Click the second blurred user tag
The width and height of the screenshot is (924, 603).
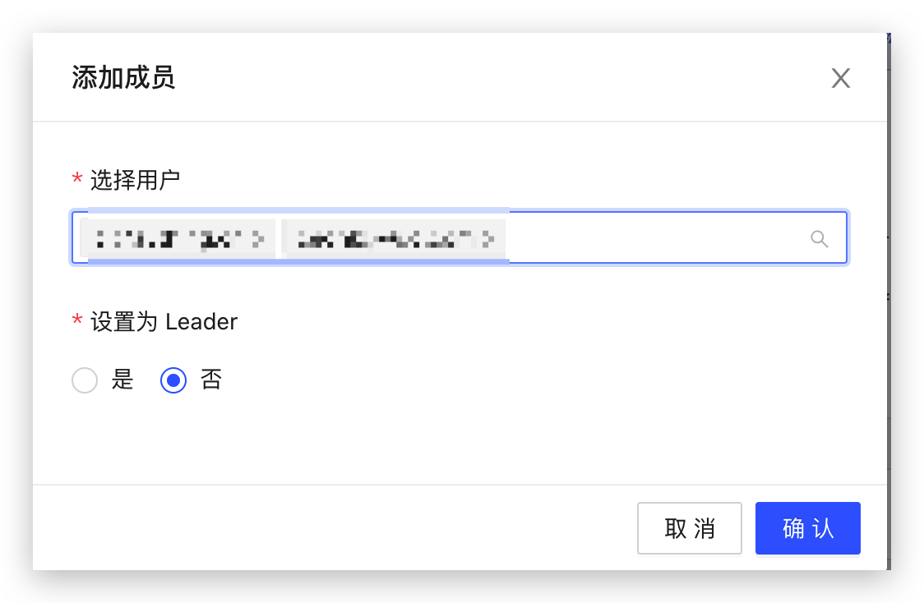click(394, 239)
